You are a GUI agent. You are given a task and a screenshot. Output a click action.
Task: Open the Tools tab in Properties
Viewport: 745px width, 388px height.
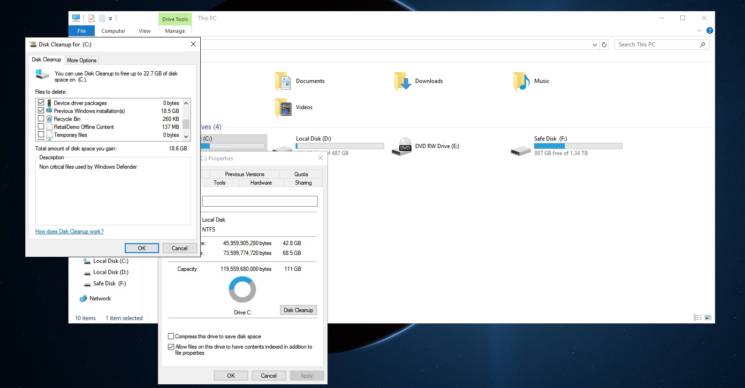point(220,183)
